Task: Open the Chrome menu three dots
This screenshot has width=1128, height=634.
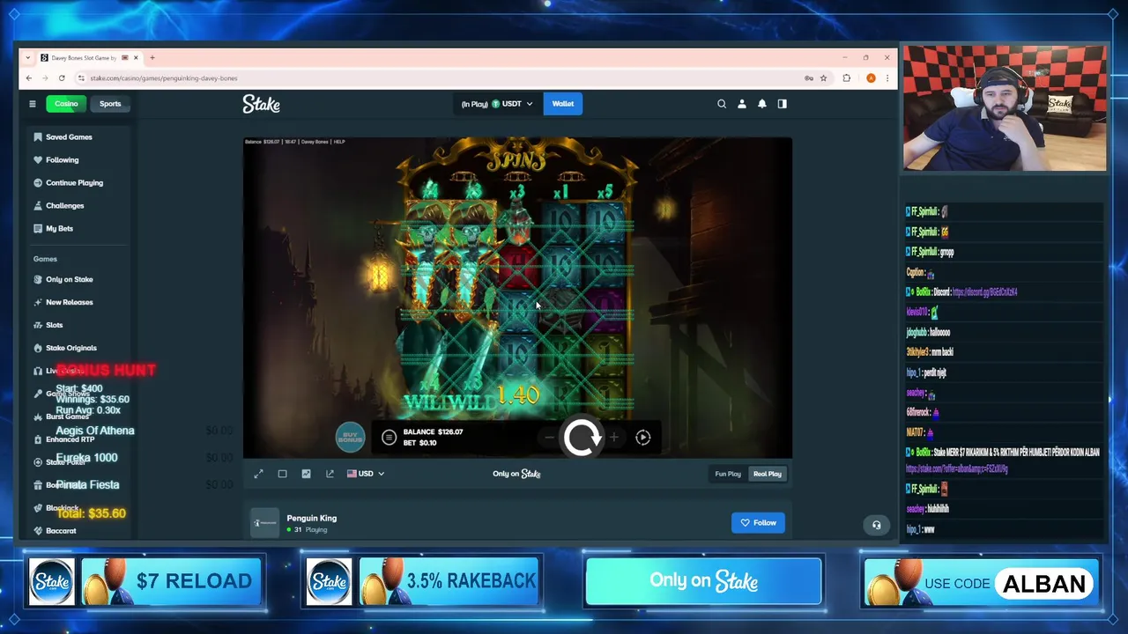Action: click(x=887, y=78)
